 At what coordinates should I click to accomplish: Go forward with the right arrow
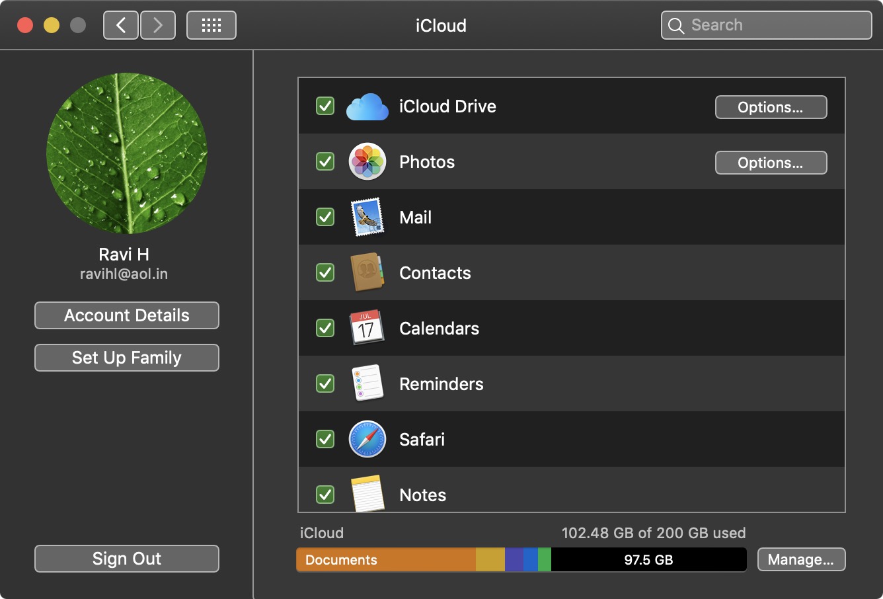[158, 26]
